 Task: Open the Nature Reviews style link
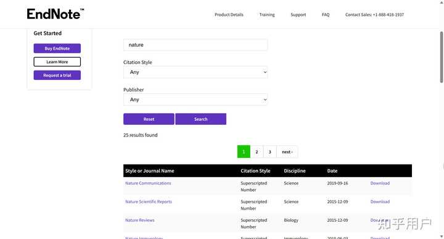pos(140,220)
